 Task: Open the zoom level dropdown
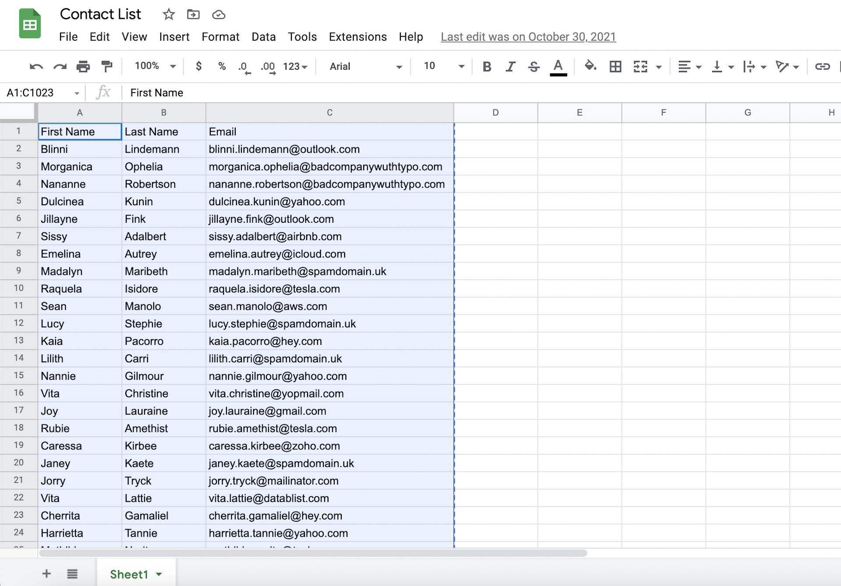(x=152, y=66)
